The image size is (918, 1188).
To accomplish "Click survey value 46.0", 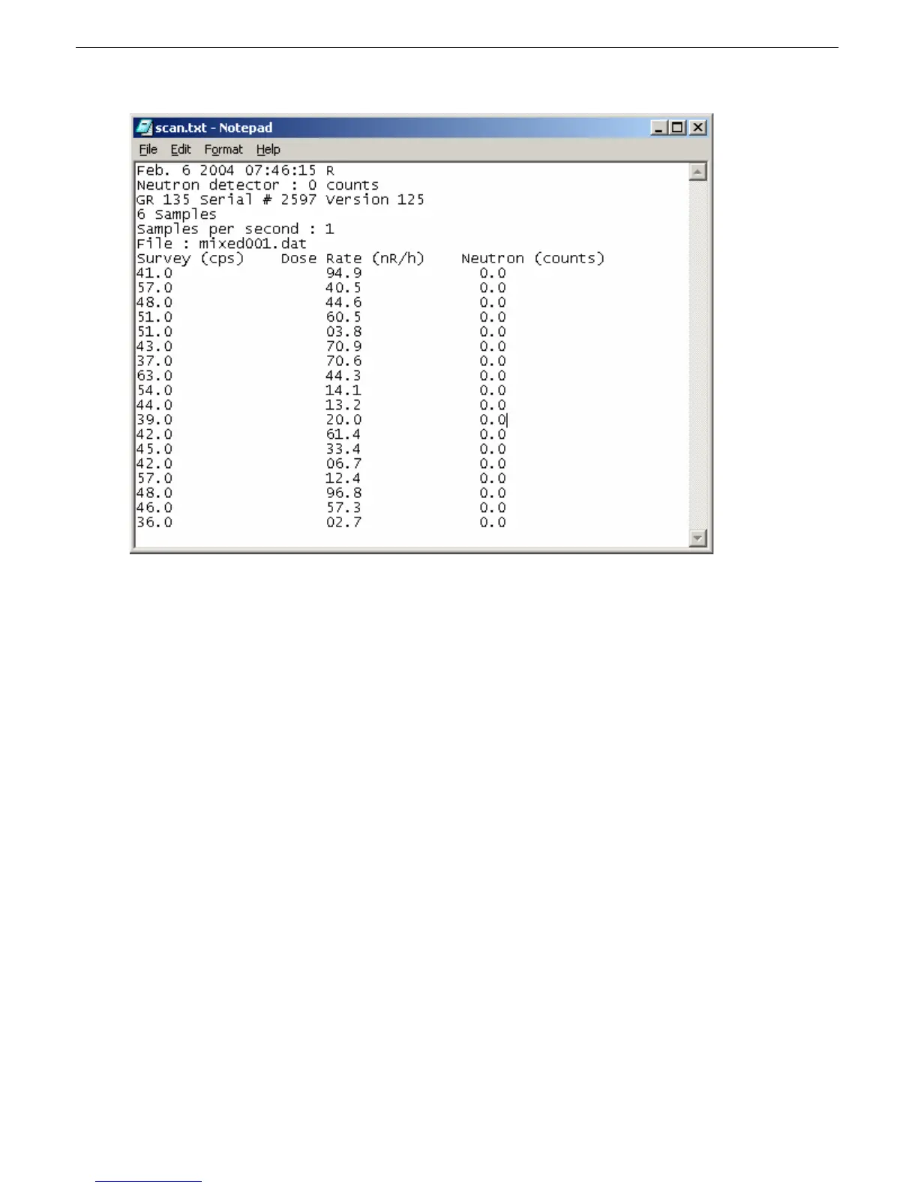I will click(154, 508).
